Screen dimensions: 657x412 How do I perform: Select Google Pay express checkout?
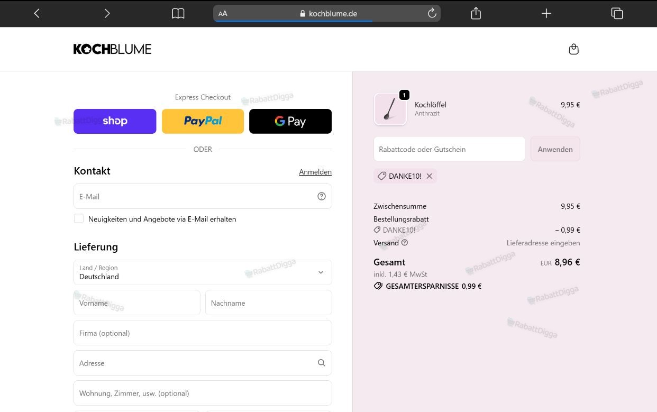(290, 121)
